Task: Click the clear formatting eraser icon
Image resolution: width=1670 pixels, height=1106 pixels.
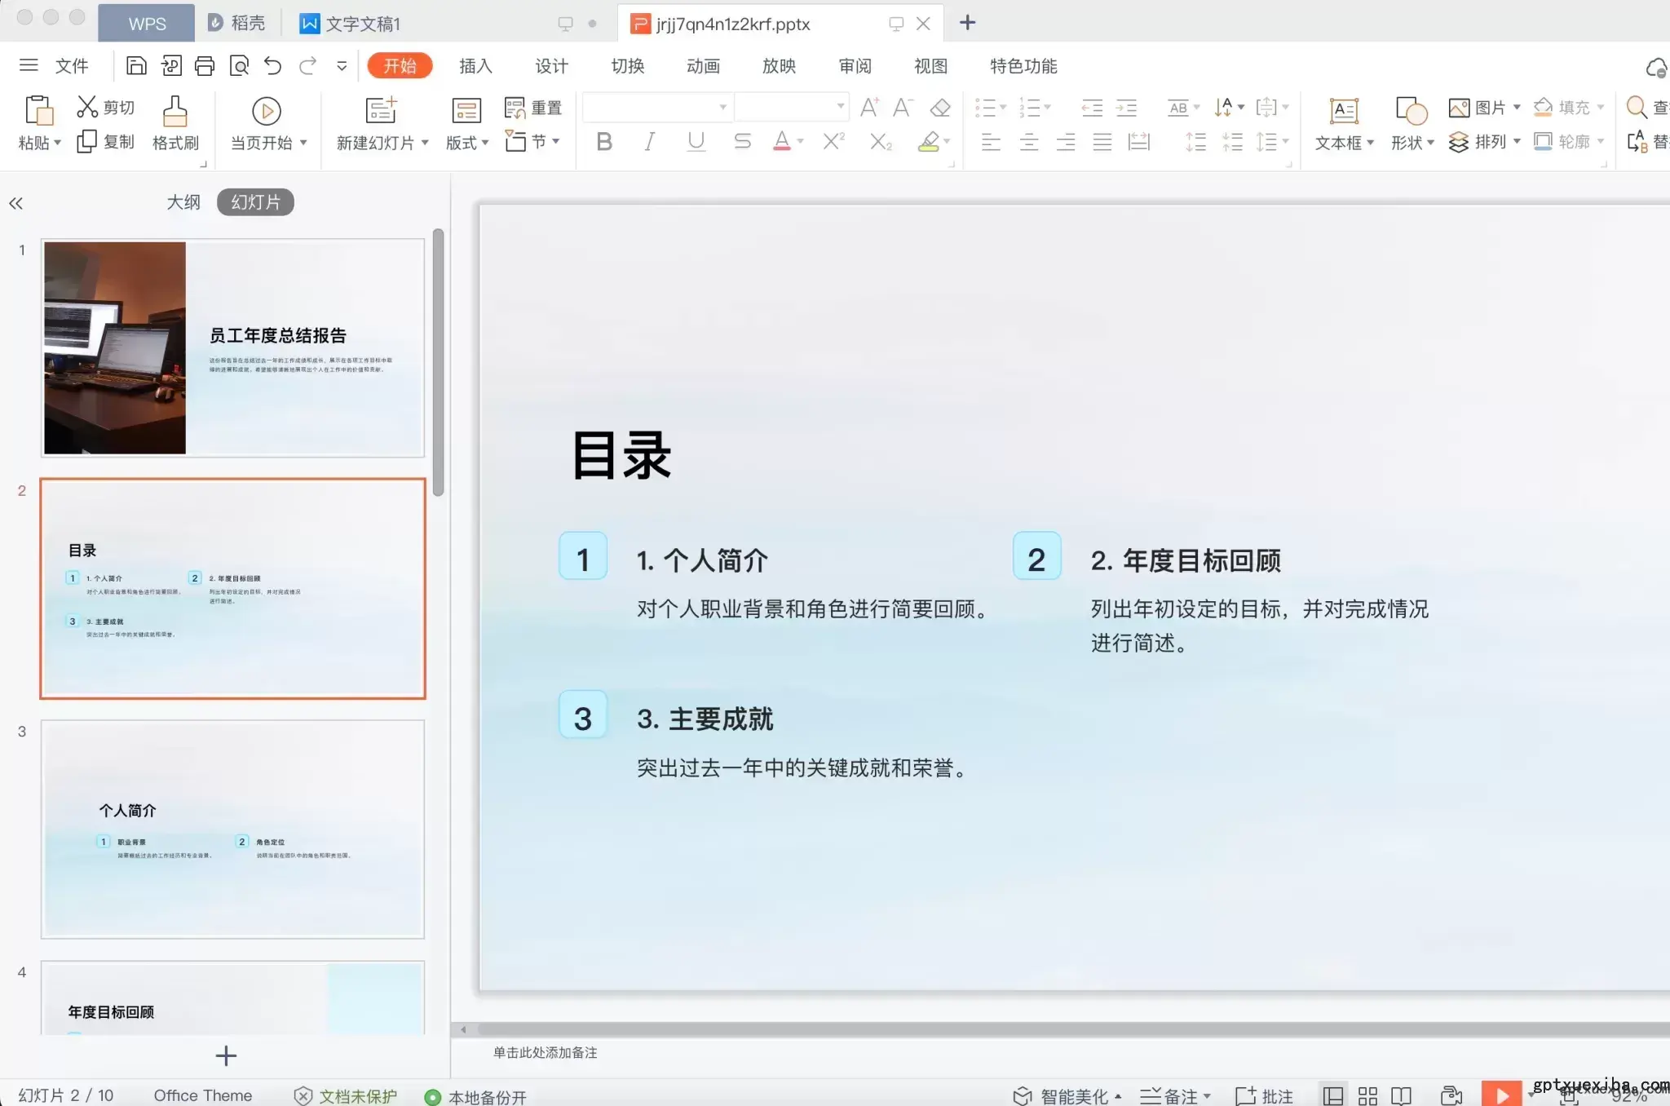Action: (940, 108)
